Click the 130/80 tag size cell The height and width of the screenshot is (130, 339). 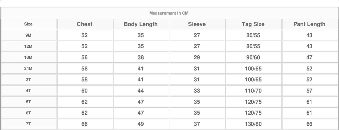point(253,124)
